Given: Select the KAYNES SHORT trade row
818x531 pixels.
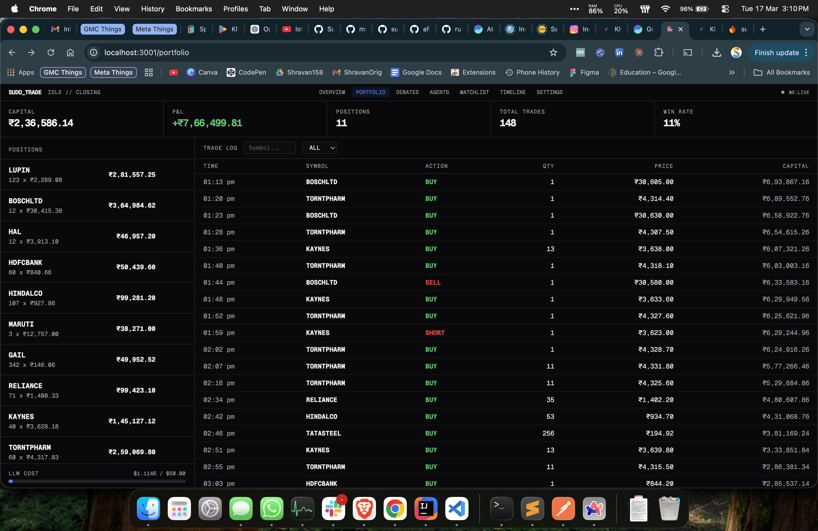Looking at the screenshot, I should (506, 333).
